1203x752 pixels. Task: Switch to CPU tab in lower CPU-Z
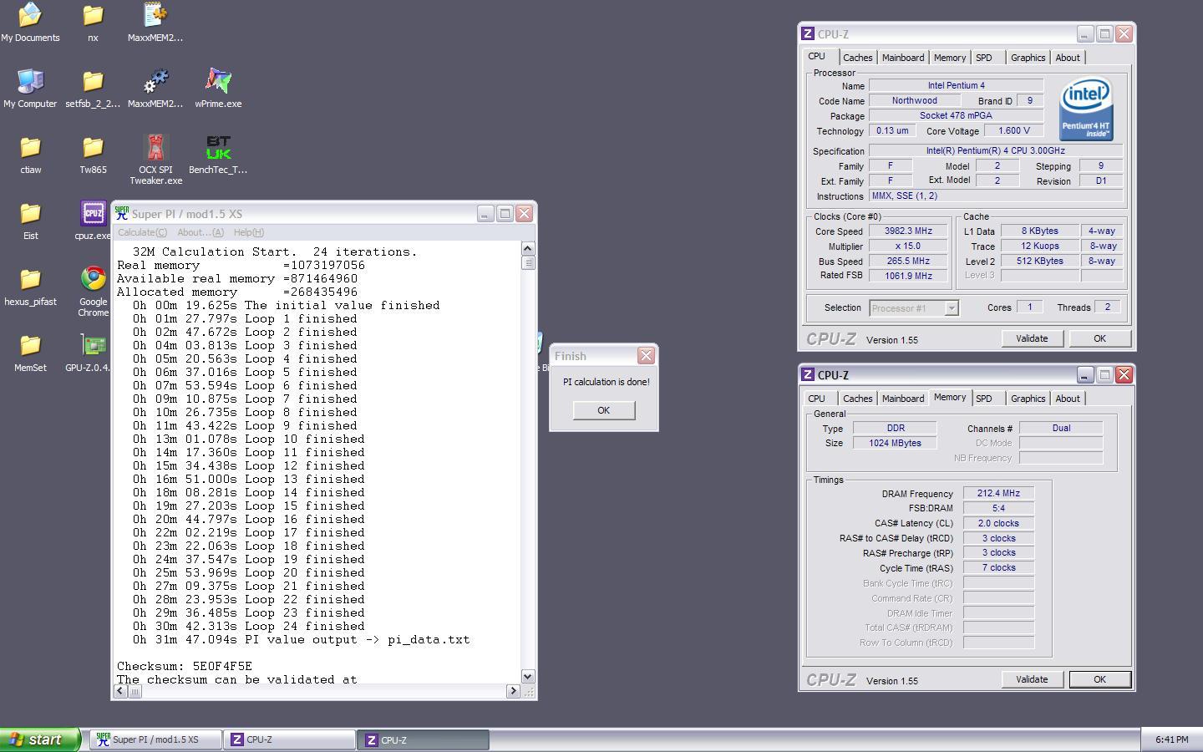816,399
